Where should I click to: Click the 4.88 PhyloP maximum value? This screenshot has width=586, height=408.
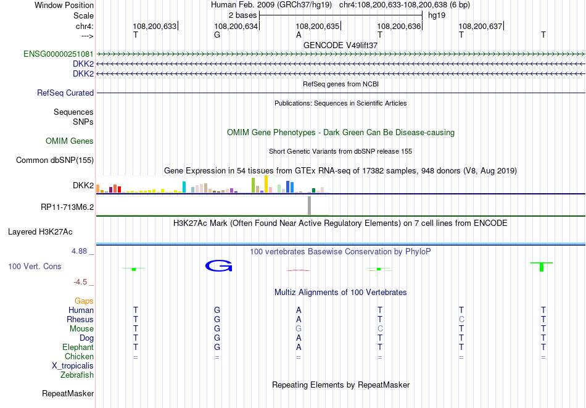80,251
